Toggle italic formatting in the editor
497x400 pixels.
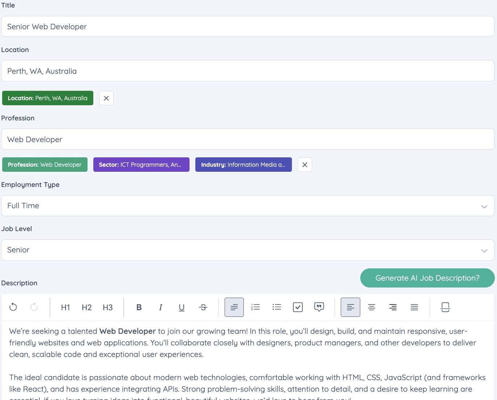pyautogui.click(x=160, y=307)
